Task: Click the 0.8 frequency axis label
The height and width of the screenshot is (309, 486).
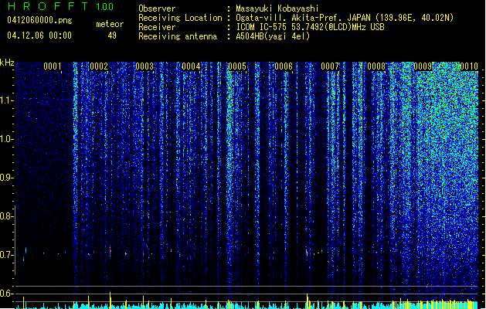Action: click(6, 216)
